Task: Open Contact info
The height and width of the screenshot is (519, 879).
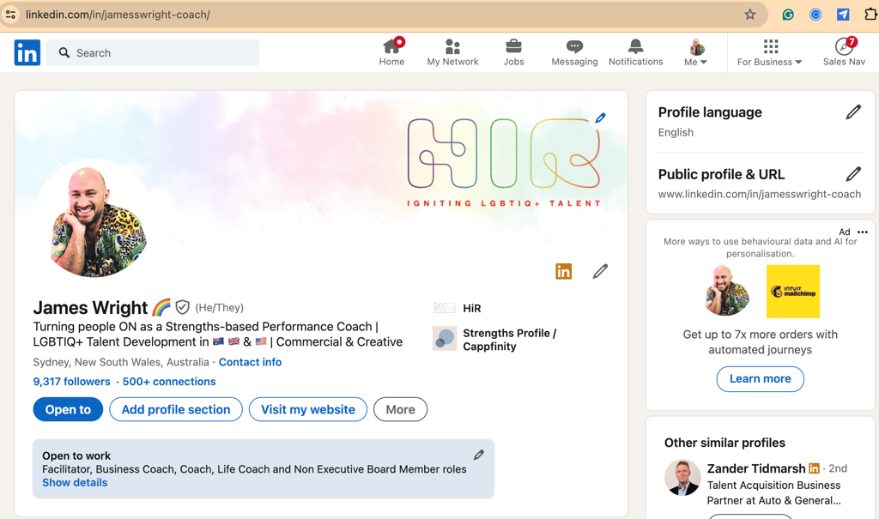Action: pos(250,361)
